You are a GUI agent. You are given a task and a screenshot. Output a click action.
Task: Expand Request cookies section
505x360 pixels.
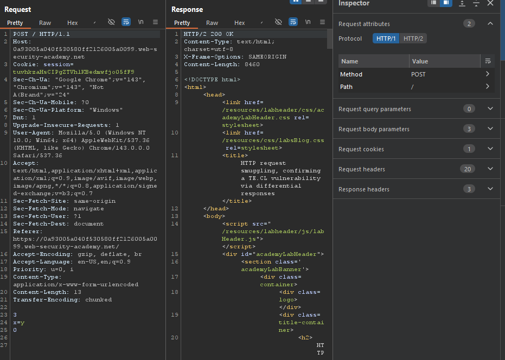coord(490,149)
